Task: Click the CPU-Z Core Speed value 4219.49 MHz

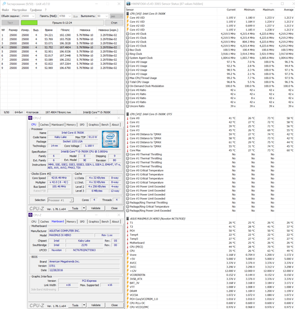Action: pyautogui.click(x=59, y=177)
